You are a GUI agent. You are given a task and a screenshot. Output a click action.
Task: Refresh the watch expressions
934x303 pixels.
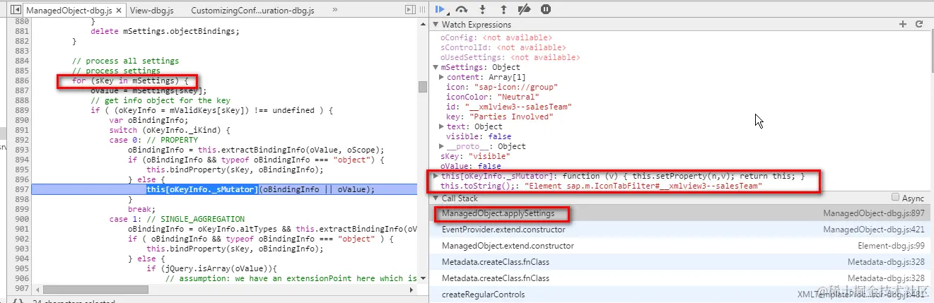[919, 24]
